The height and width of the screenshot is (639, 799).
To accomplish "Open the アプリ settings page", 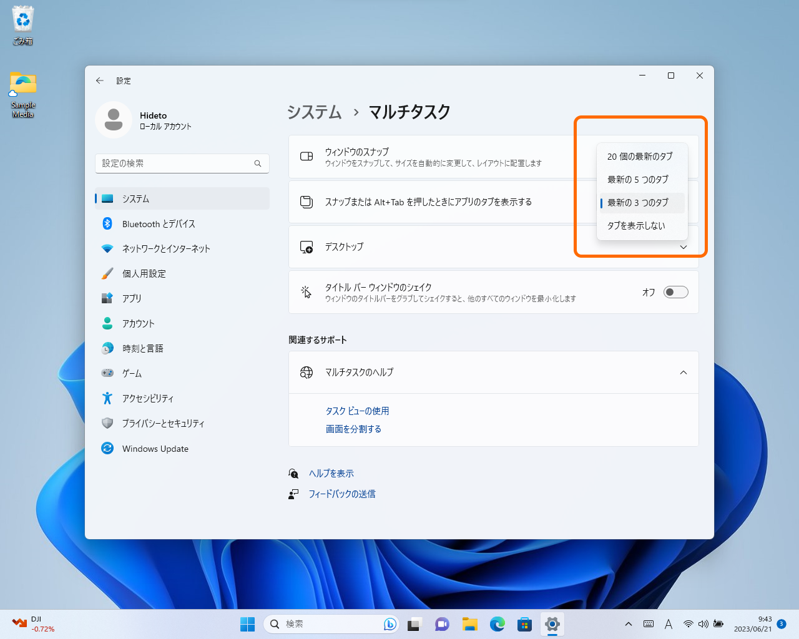I will point(131,298).
